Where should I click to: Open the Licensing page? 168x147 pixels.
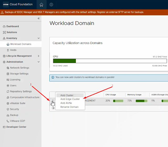[15, 80]
